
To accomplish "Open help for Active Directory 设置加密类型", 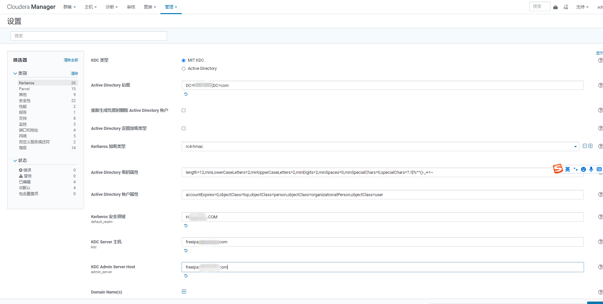I will coord(600,128).
